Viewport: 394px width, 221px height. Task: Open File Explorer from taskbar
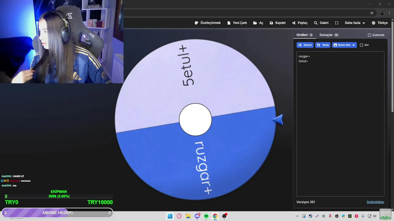click(x=188, y=216)
